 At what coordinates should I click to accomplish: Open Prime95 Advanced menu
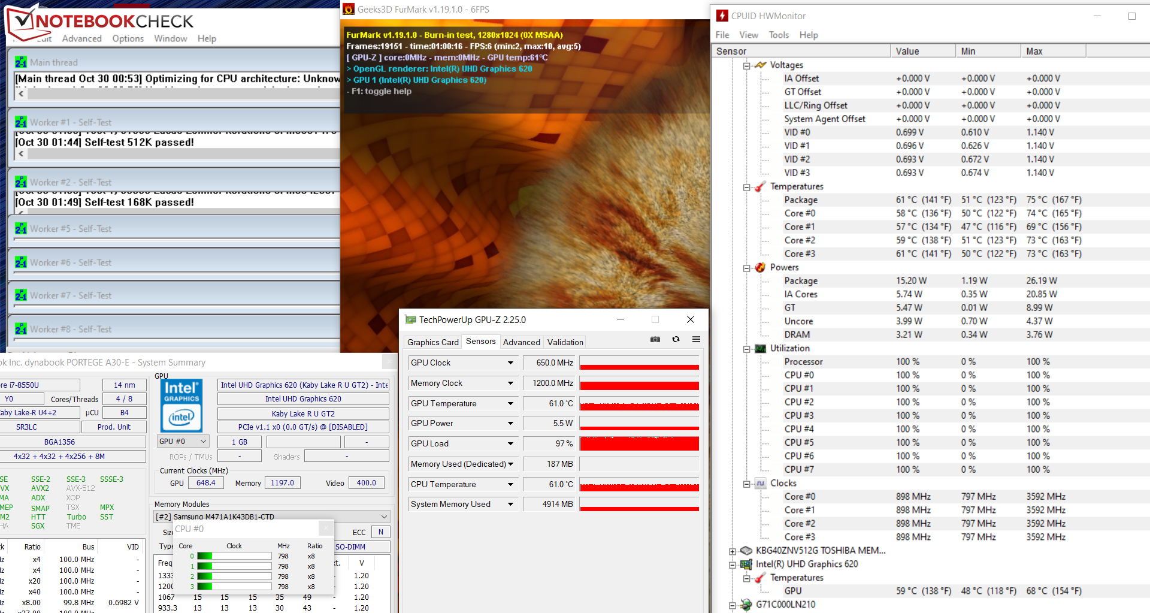tap(82, 38)
